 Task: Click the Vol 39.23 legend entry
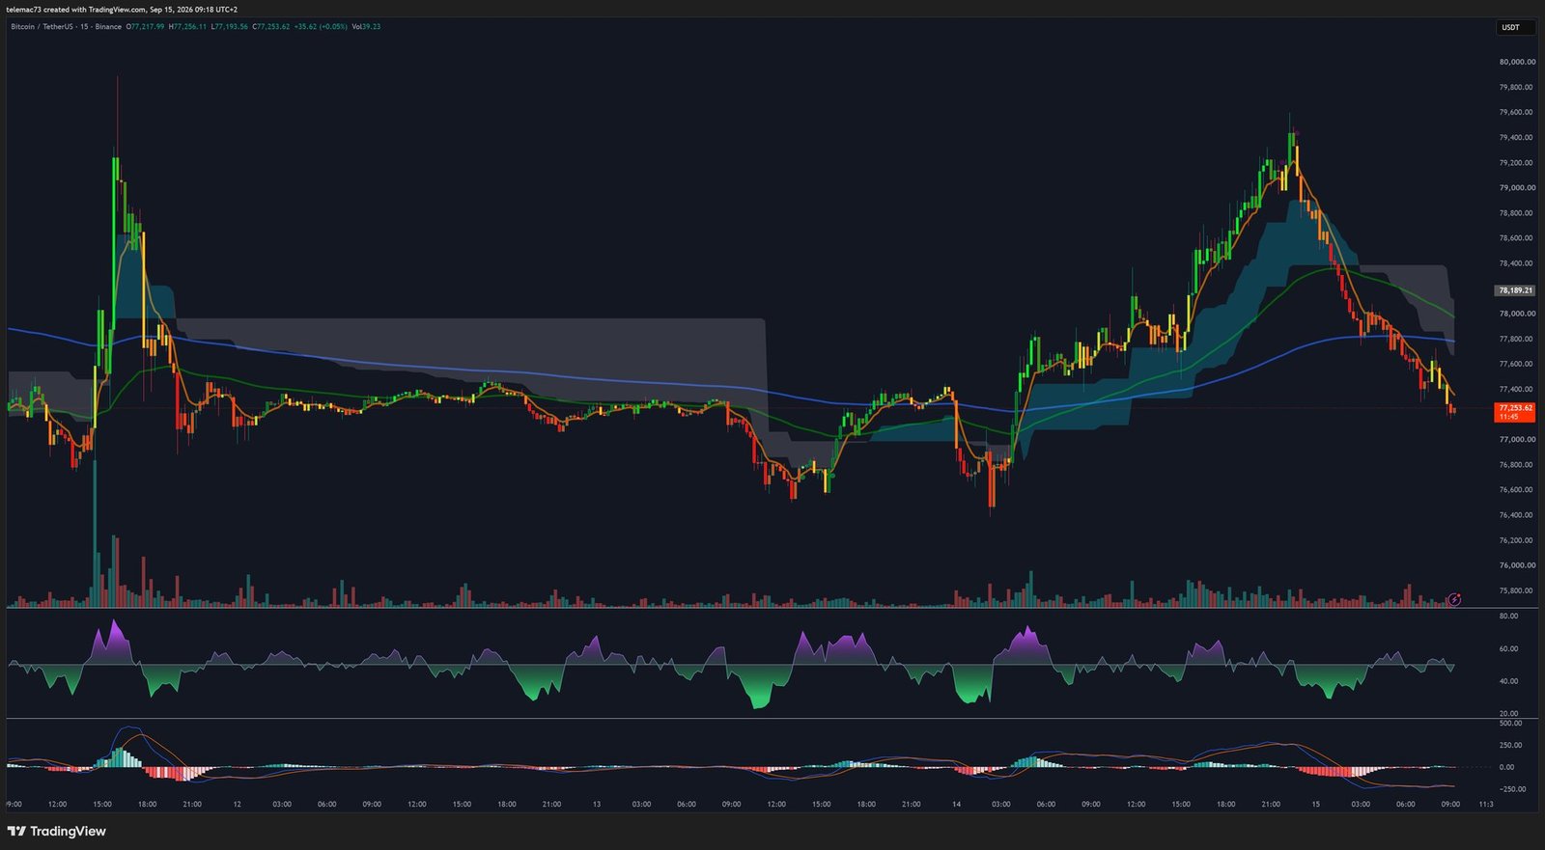point(366,27)
